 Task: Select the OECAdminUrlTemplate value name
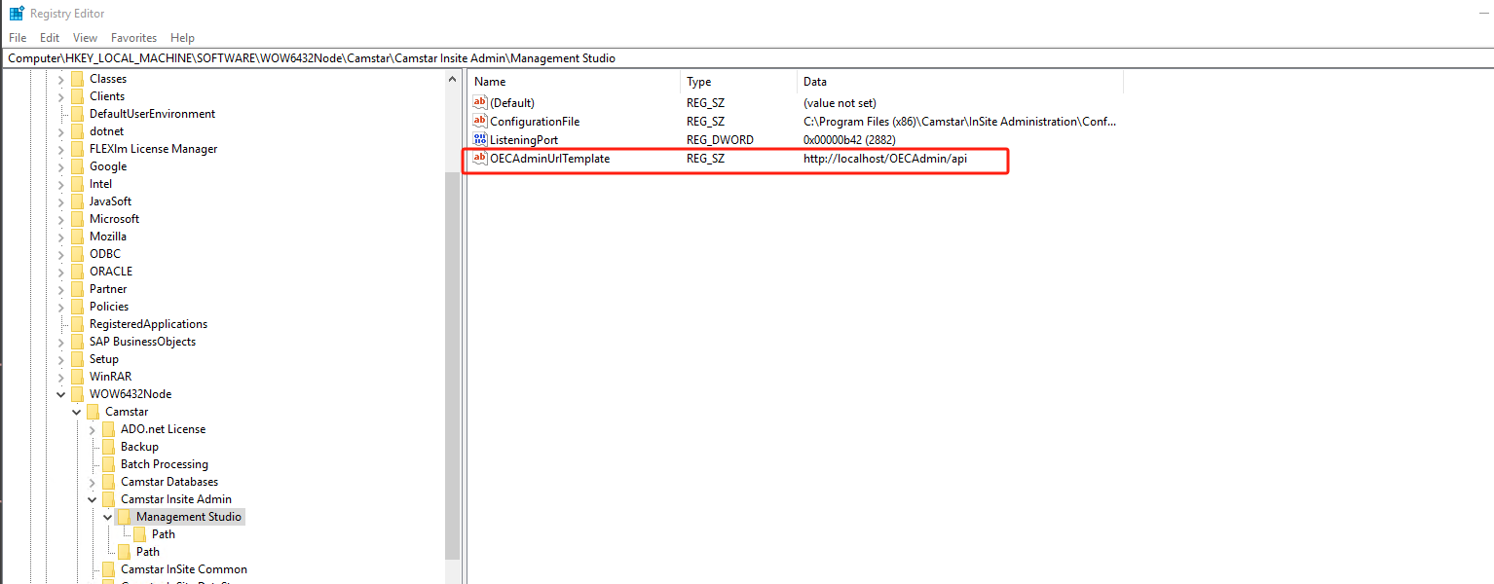click(x=549, y=158)
